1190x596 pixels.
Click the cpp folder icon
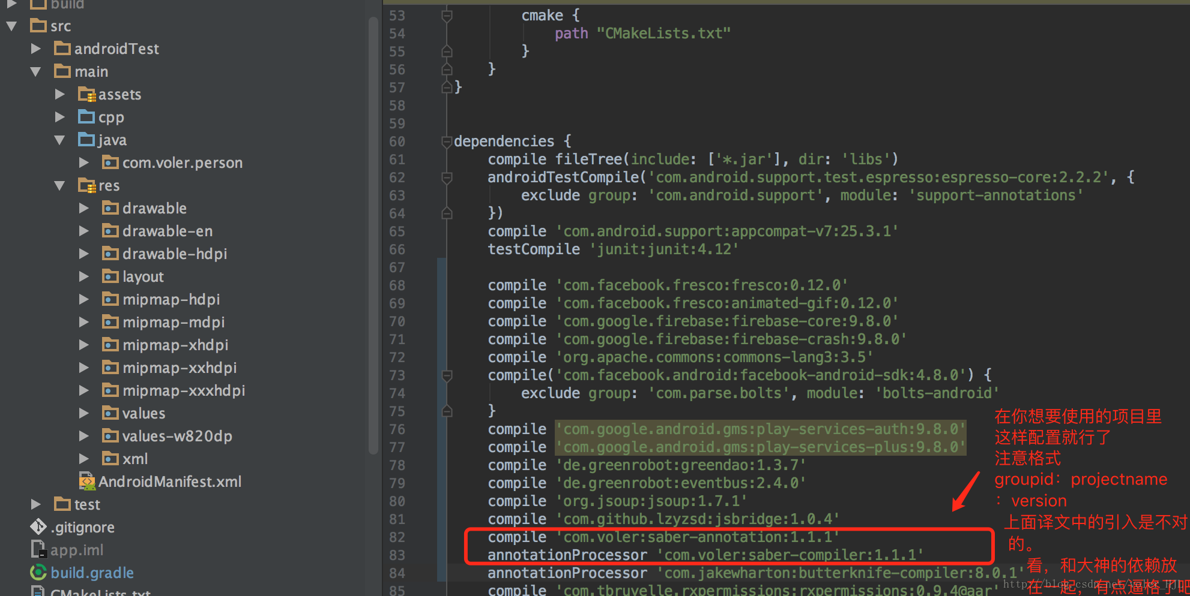[86, 116]
